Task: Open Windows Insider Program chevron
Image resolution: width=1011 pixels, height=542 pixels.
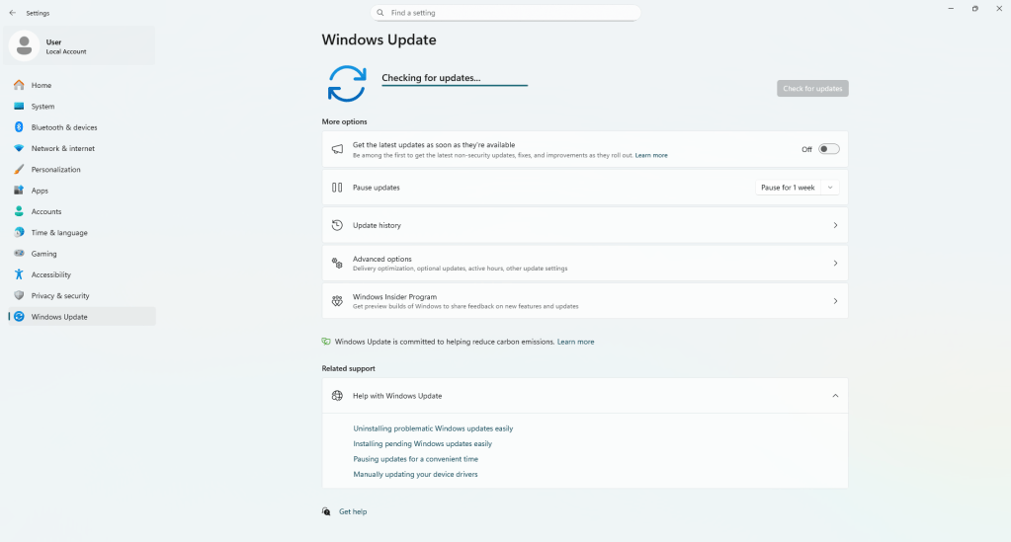Action: click(x=835, y=301)
